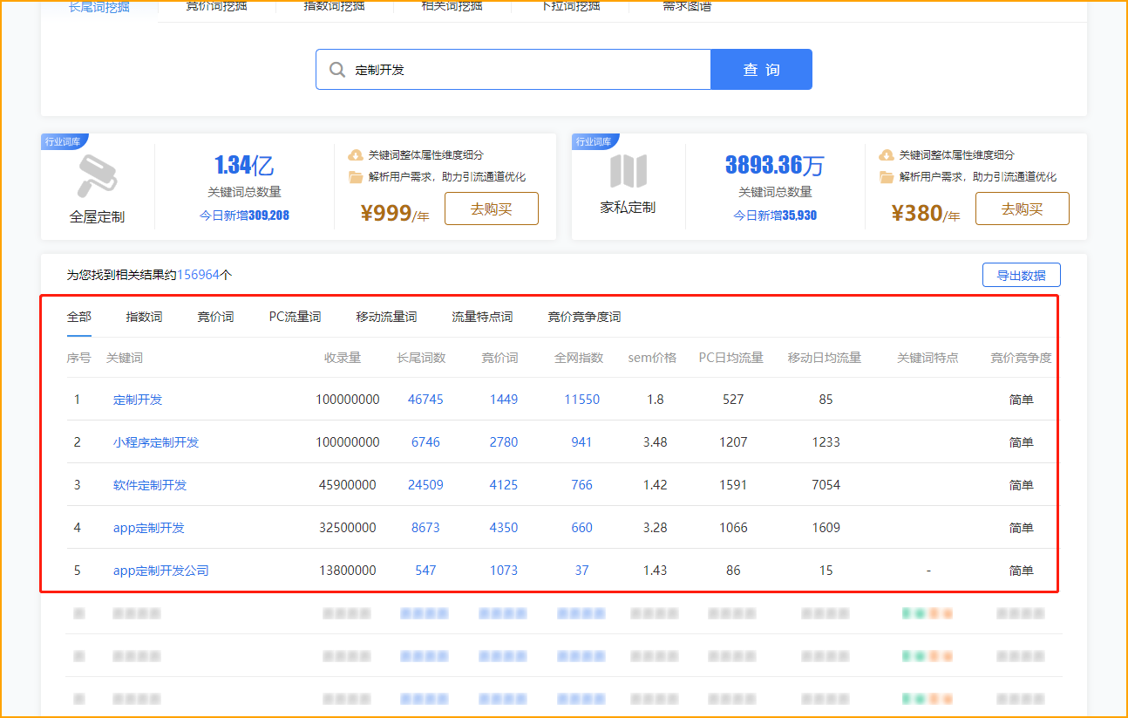Image resolution: width=1128 pixels, height=718 pixels.
Task: Click folder icon in 全屋定制 card
Action: pyautogui.click(x=356, y=177)
